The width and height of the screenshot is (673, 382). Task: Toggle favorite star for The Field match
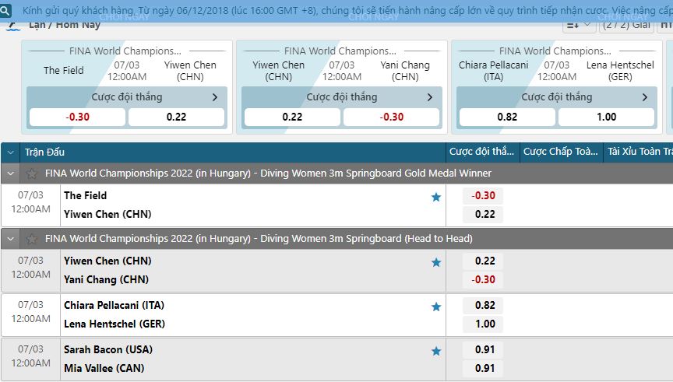436,197
